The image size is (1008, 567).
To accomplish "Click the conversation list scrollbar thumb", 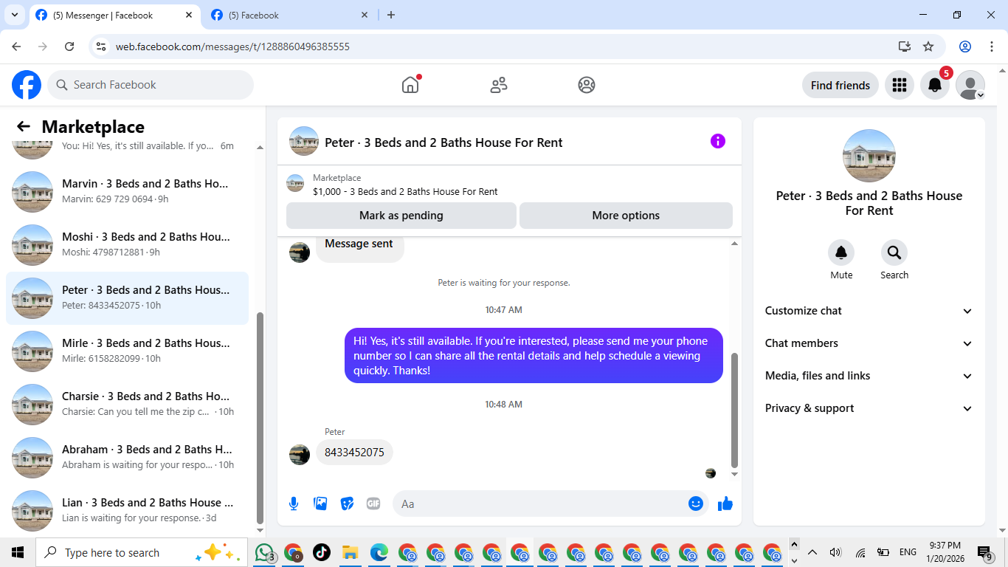I will [x=260, y=418].
